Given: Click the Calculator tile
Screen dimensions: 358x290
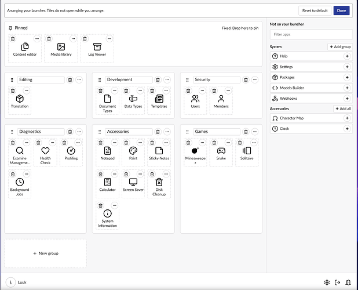Looking at the screenshot, I should [108, 184].
